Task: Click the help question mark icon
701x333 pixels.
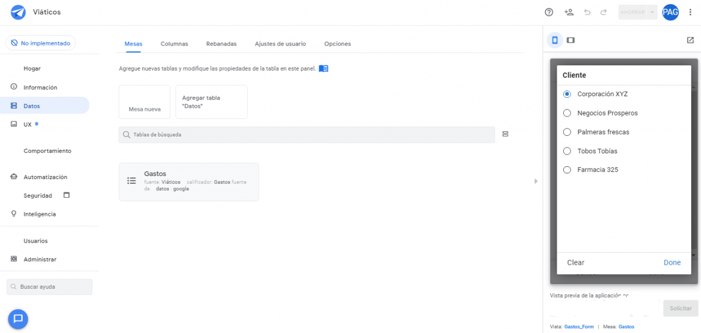Action: (x=549, y=12)
